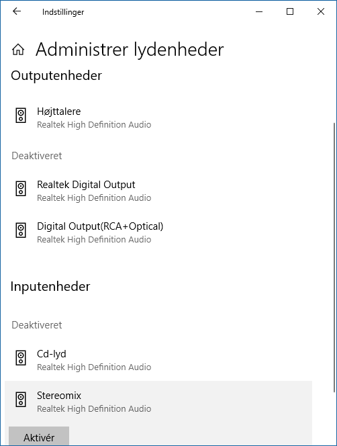This screenshot has width=337, height=446.
Task: Click the Administrer lydenheder page title
Action: click(x=130, y=50)
